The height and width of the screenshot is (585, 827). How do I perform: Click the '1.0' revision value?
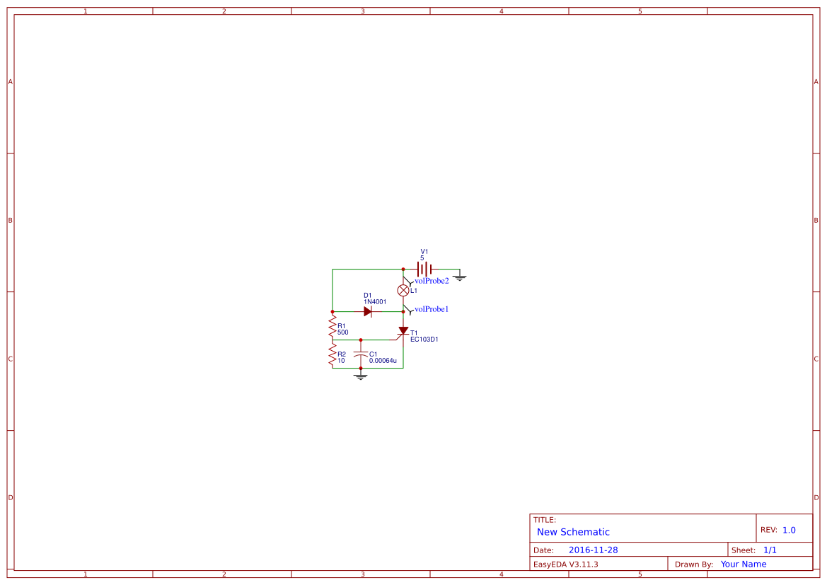[789, 530]
